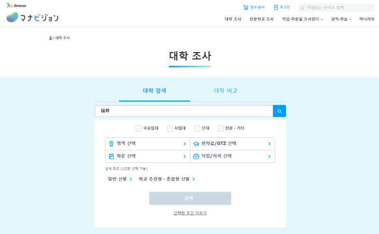Open the 마나라보 nav item
Image resolution: width=379 pixels, height=234 pixels.
tap(367, 19)
